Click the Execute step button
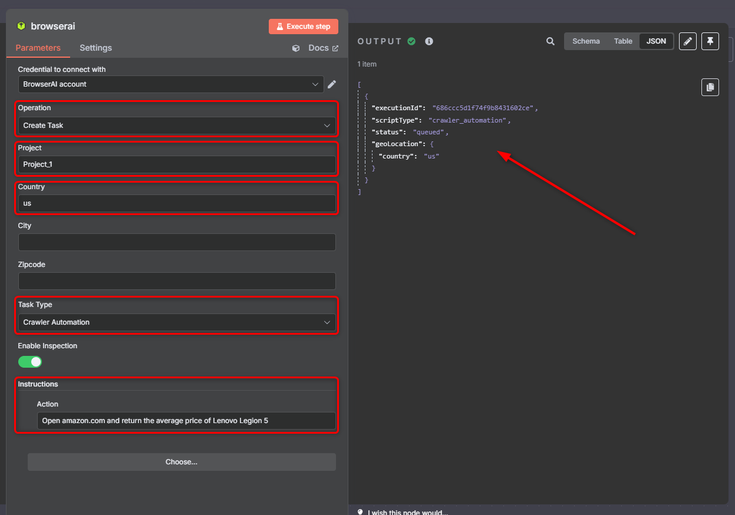 304,27
